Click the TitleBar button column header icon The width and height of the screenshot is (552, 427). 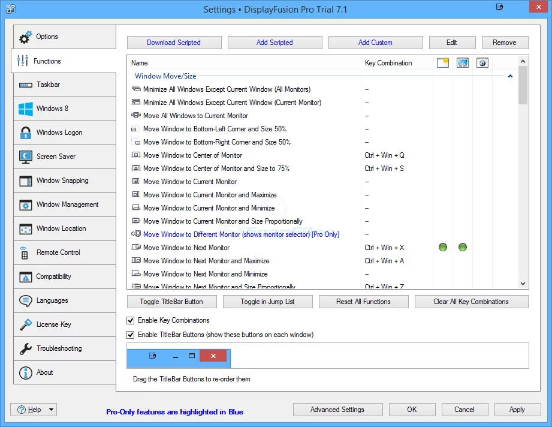pos(443,63)
